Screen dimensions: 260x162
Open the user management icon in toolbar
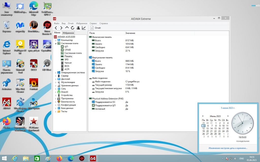click(x=78, y=28)
